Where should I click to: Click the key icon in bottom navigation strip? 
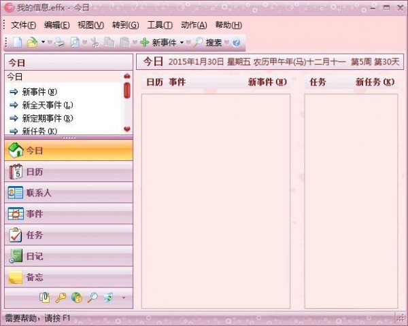[61, 297]
